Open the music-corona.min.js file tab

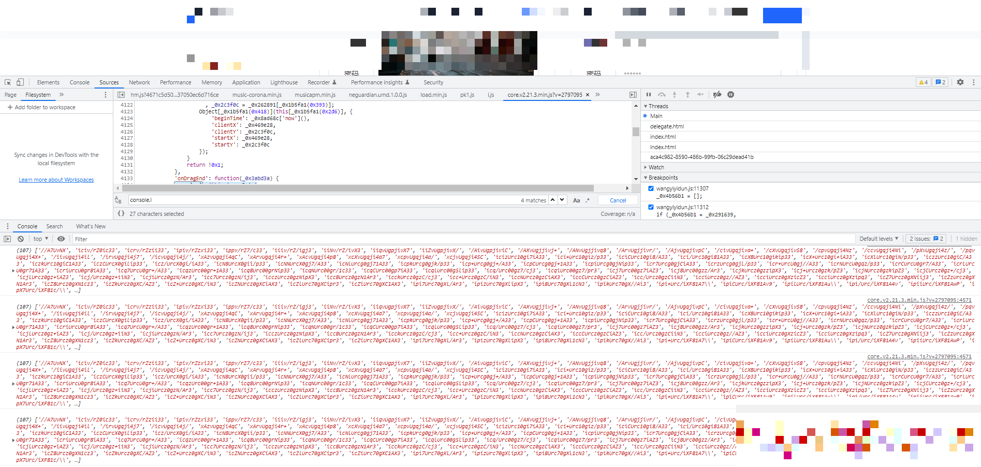[257, 95]
